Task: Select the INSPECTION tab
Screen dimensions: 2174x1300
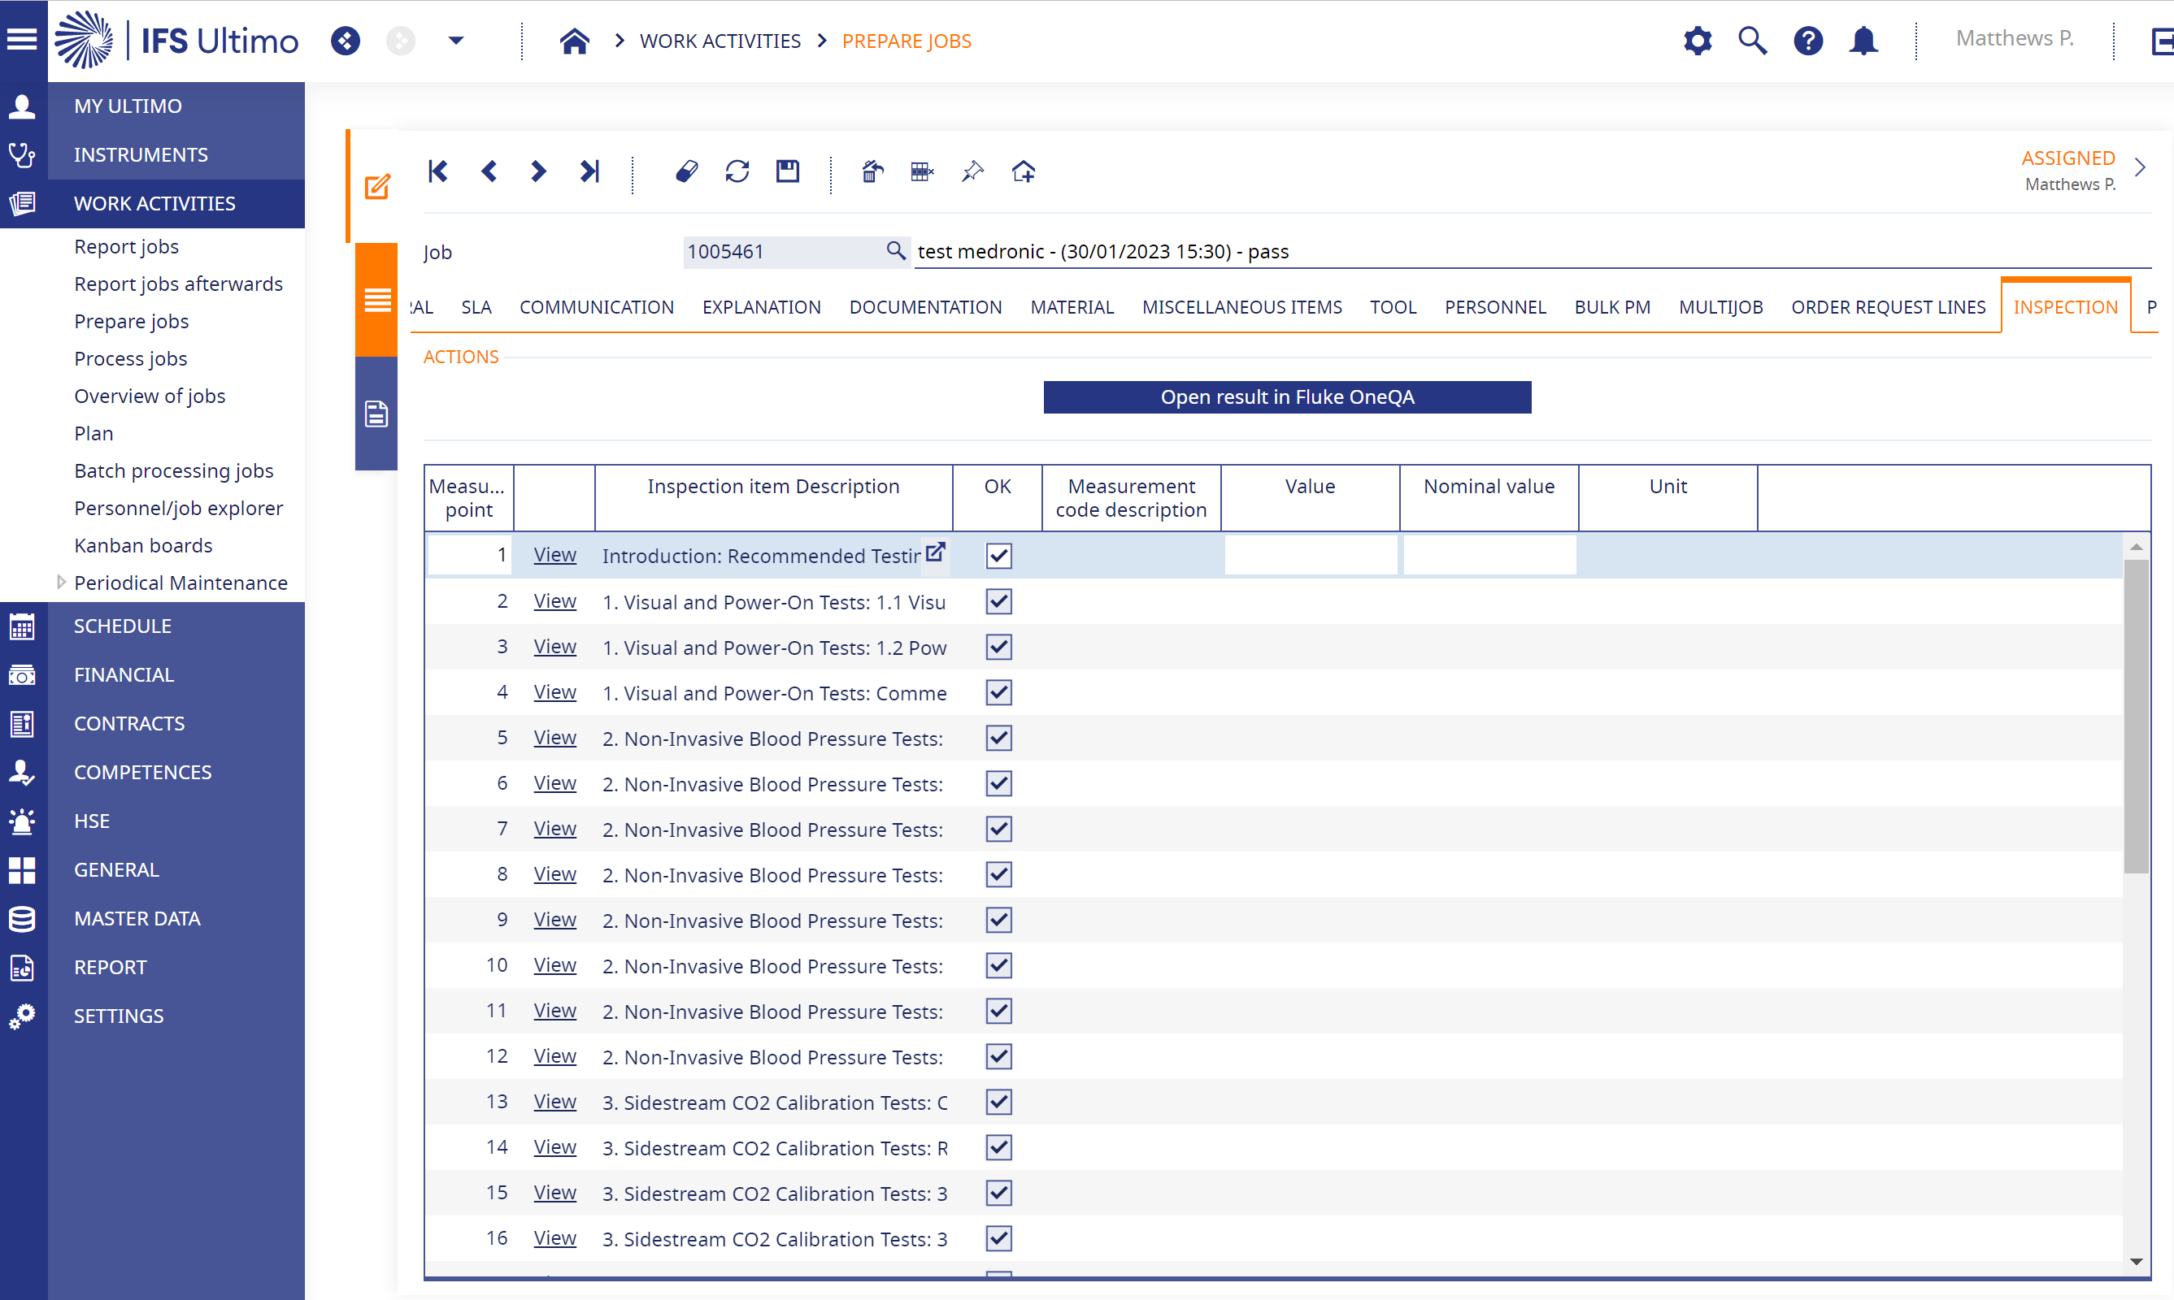Action: (2065, 307)
